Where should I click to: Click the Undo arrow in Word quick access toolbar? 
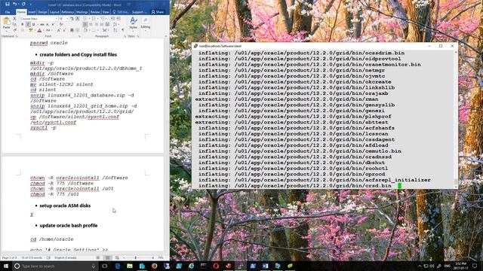point(14,4)
